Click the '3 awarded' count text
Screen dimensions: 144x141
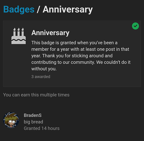tap(41, 77)
